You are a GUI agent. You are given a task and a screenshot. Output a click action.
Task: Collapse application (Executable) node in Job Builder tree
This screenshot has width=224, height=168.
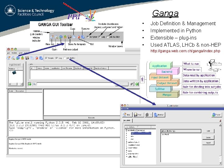pyautogui.click(x=126, y=130)
